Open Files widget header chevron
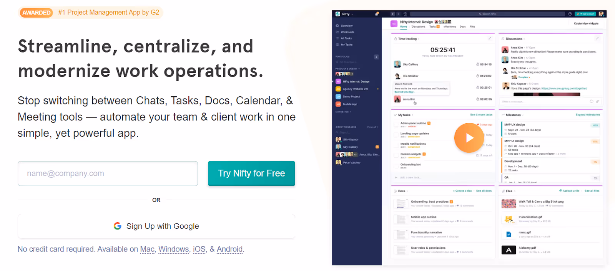The width and height of the screenshot is (615, 271). tap(514, 191)
